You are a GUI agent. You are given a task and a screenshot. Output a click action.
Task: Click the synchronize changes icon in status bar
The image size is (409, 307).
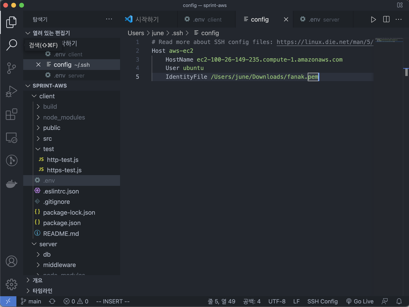(x=52, y=301)
